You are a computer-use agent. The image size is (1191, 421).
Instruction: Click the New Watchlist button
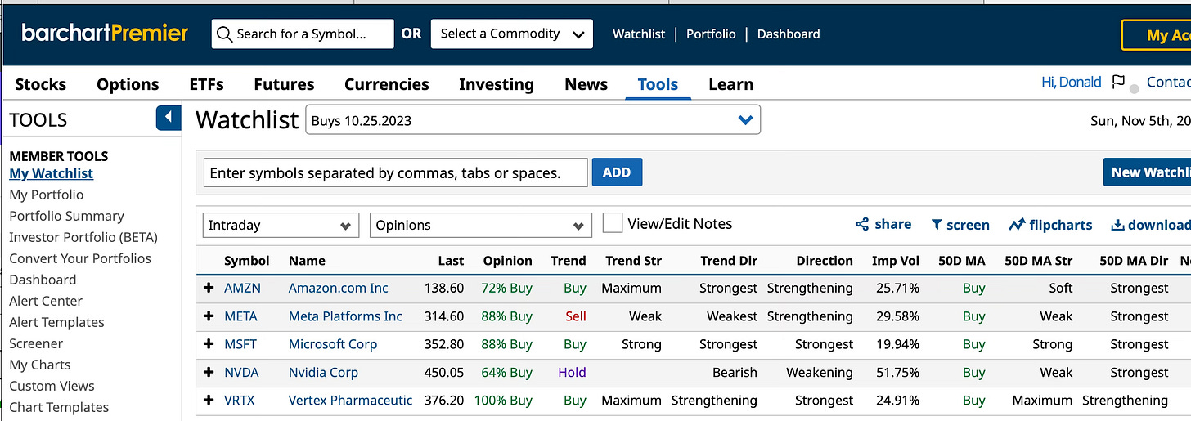[1147, 172]
